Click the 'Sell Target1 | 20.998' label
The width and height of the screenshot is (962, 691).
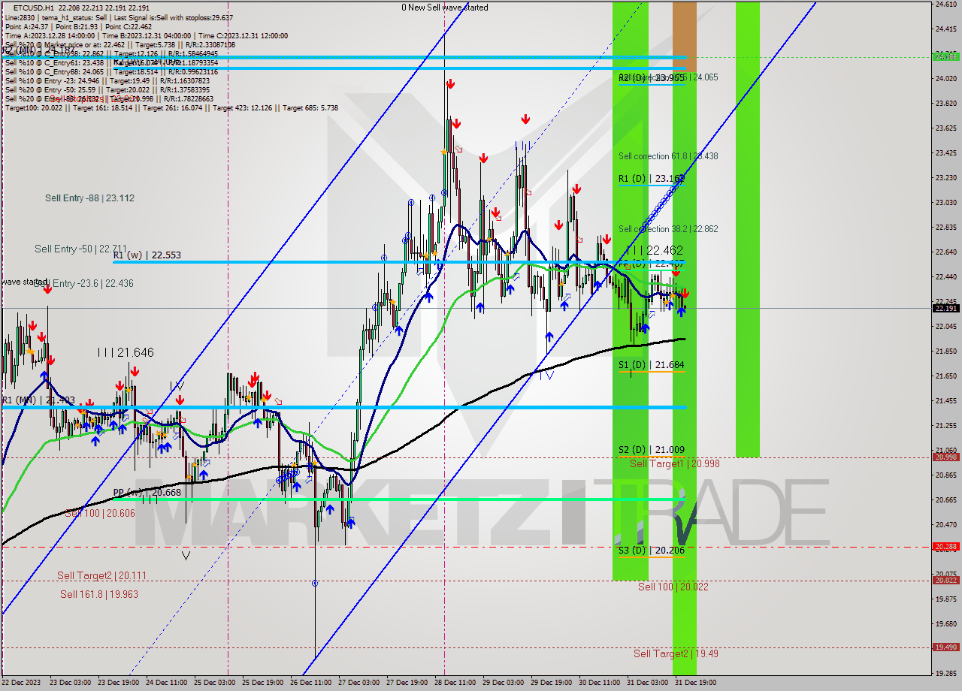674,463
